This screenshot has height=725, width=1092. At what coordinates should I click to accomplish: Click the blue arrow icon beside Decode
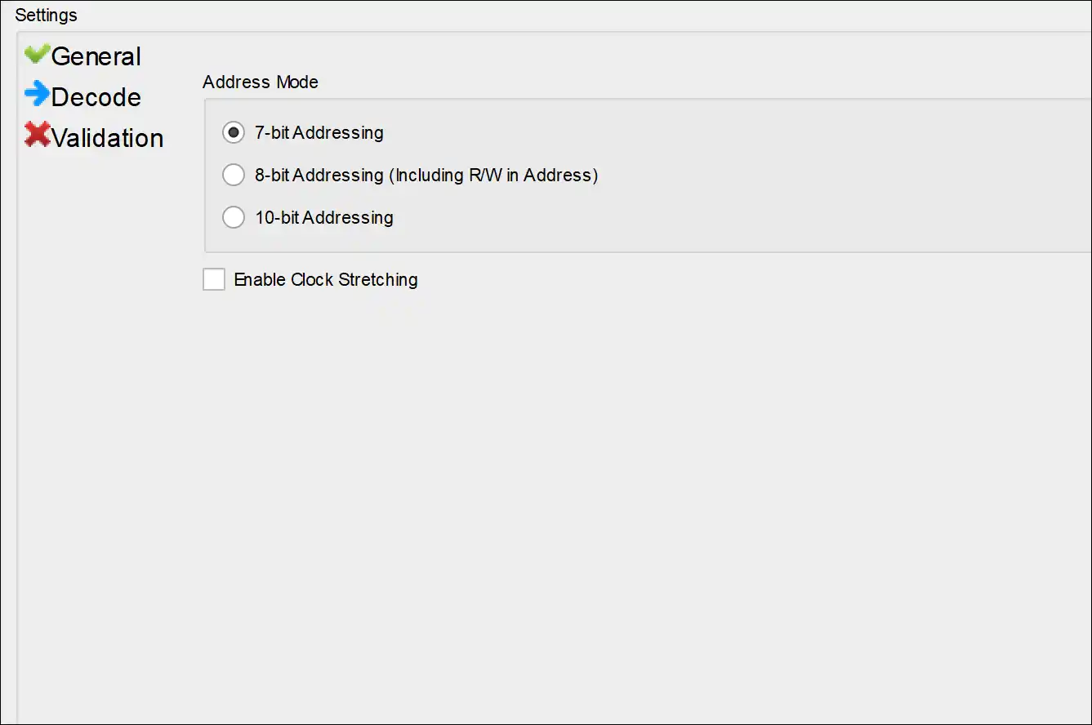pos(37,95)
